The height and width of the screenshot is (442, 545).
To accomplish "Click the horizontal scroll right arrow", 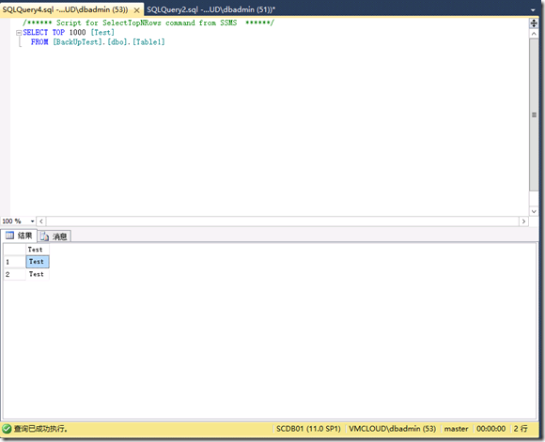I will (523, 221).
